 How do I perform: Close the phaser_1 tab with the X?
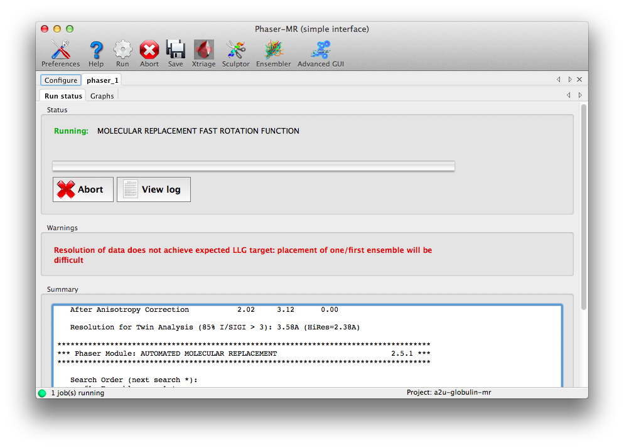(x=579, y=80)
